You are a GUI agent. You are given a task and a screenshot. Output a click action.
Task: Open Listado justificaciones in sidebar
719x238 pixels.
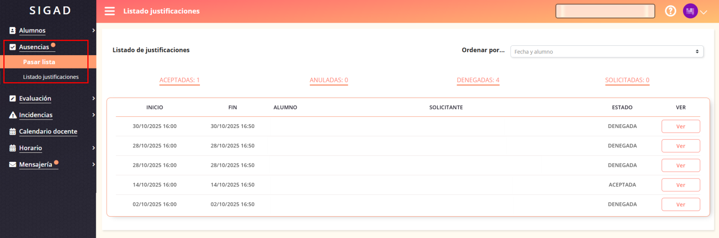51,77
